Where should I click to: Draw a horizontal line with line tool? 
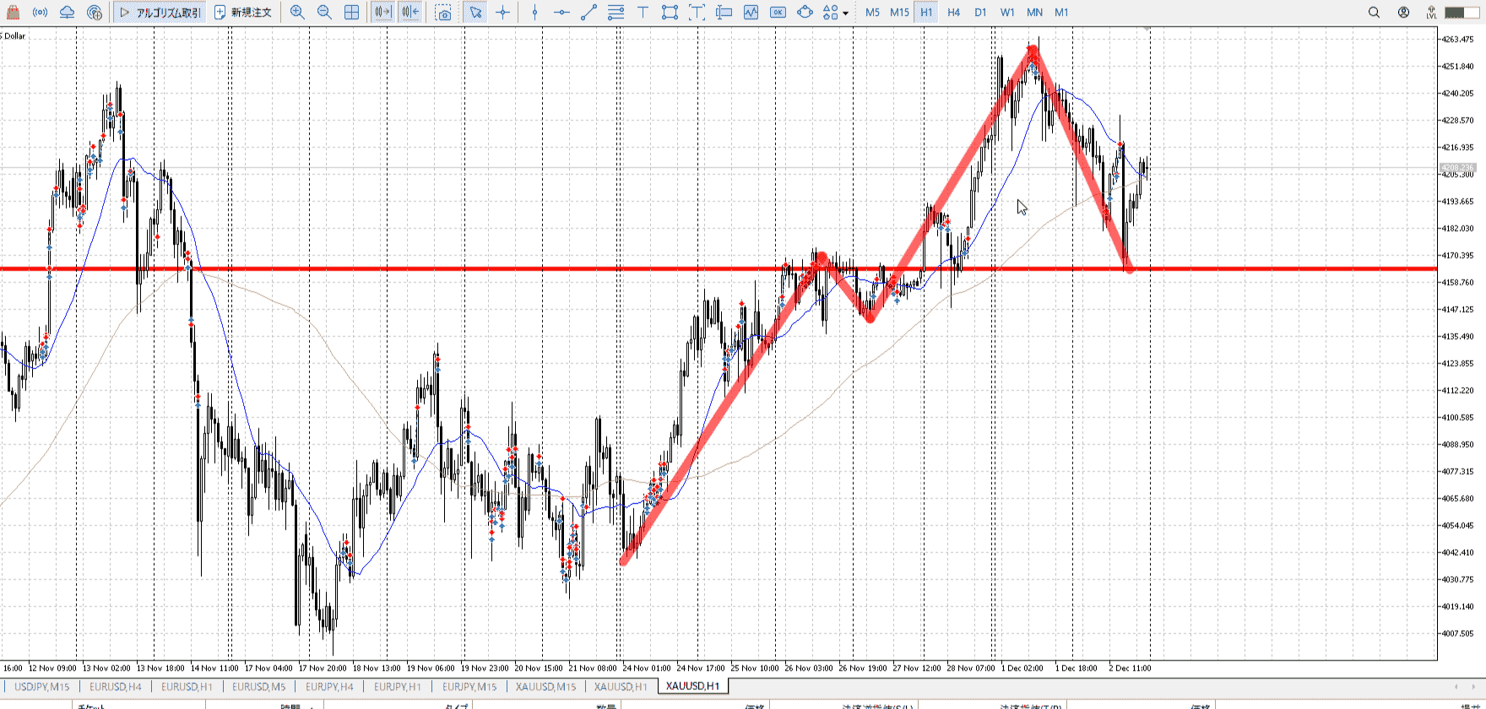coord(561,13)
